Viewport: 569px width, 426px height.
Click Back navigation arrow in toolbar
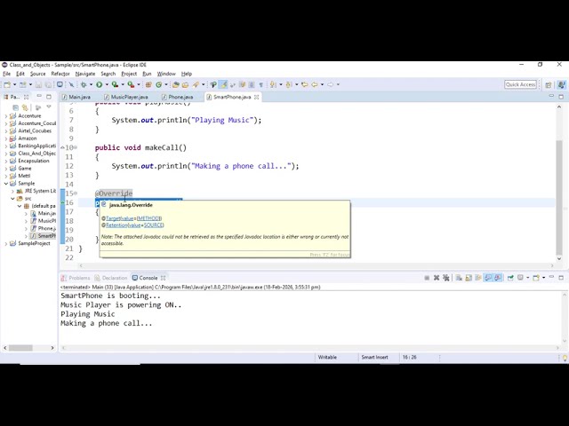314,84
